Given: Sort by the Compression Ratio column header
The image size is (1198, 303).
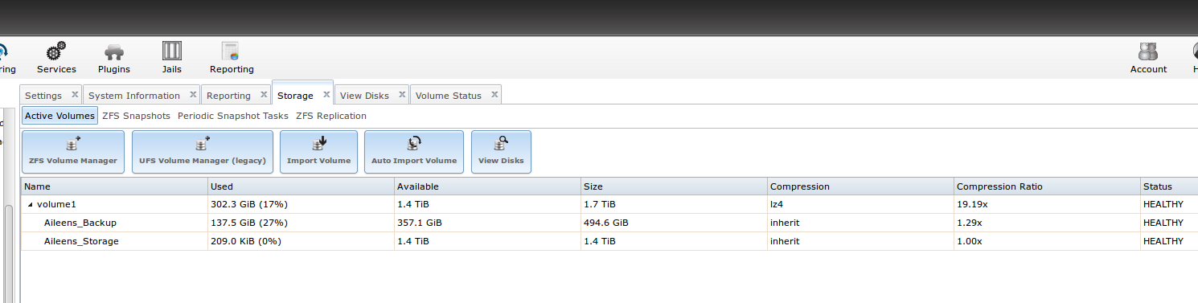Looking at the screenshot, I should pos(1047,186).
